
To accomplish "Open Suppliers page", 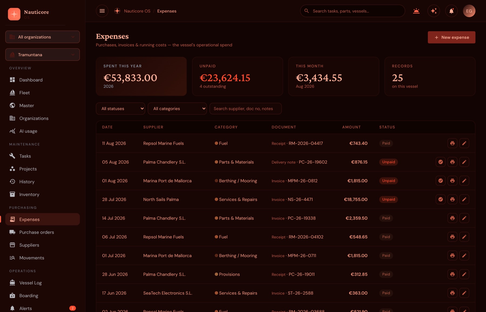I will click(42, 245).
